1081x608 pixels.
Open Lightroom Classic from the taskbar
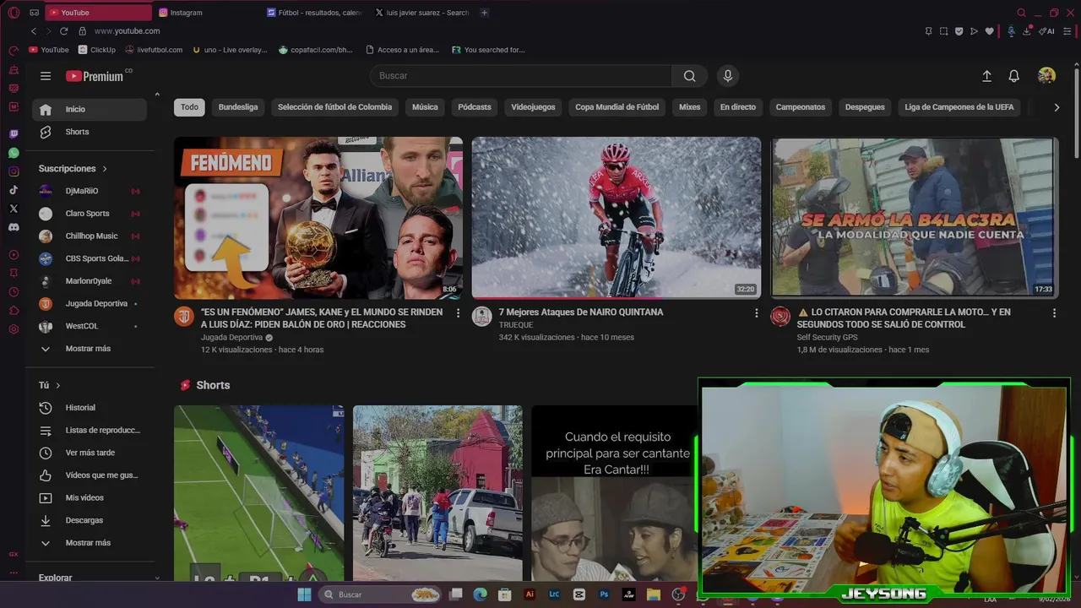(x=554, y=594)
